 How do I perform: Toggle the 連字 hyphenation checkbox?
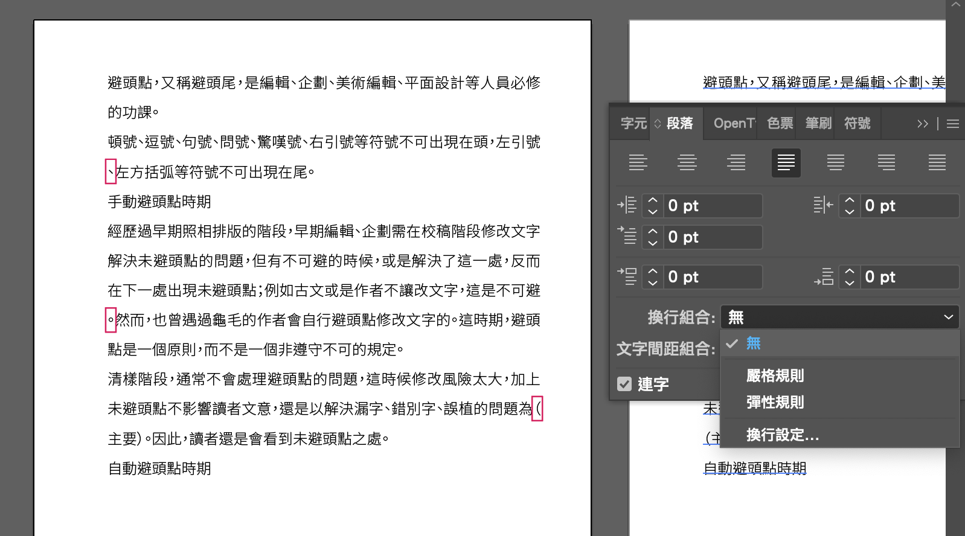[x=624, y=384]
